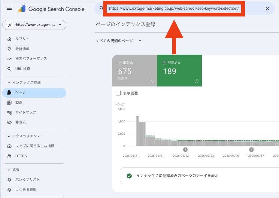Click the trend arrow icon for 検索パフォーマンス
279x198 pixels.
point(9,59)
